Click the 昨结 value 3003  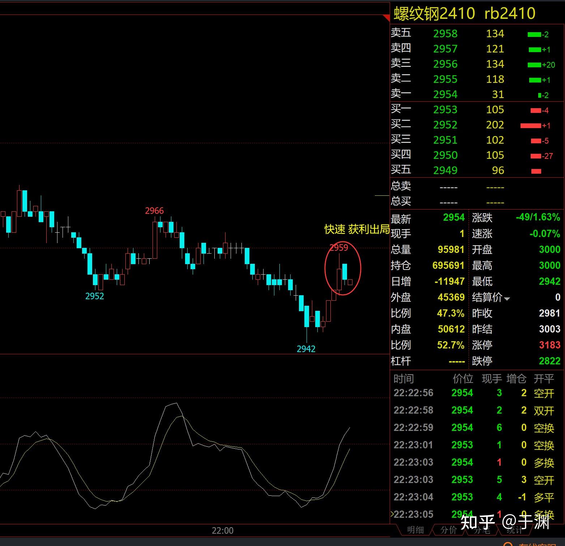pyautogui.click(x=549, y=329)
